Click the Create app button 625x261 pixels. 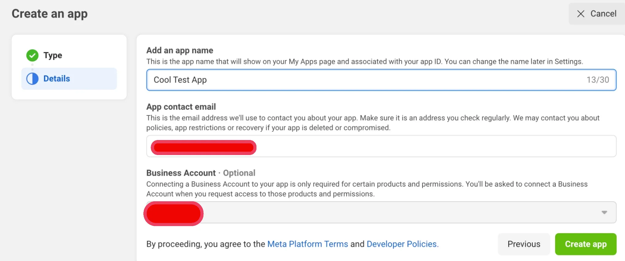(x=585, y=244)
